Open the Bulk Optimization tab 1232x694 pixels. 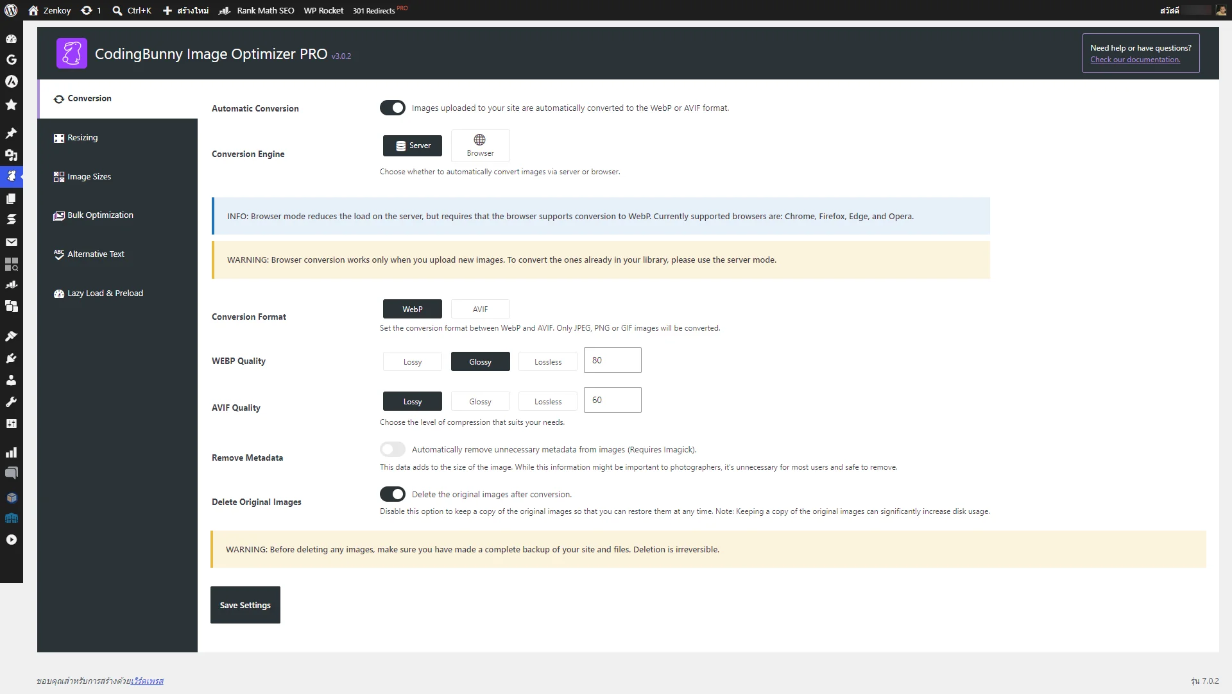pyautogui.click(x=117, y=215)
